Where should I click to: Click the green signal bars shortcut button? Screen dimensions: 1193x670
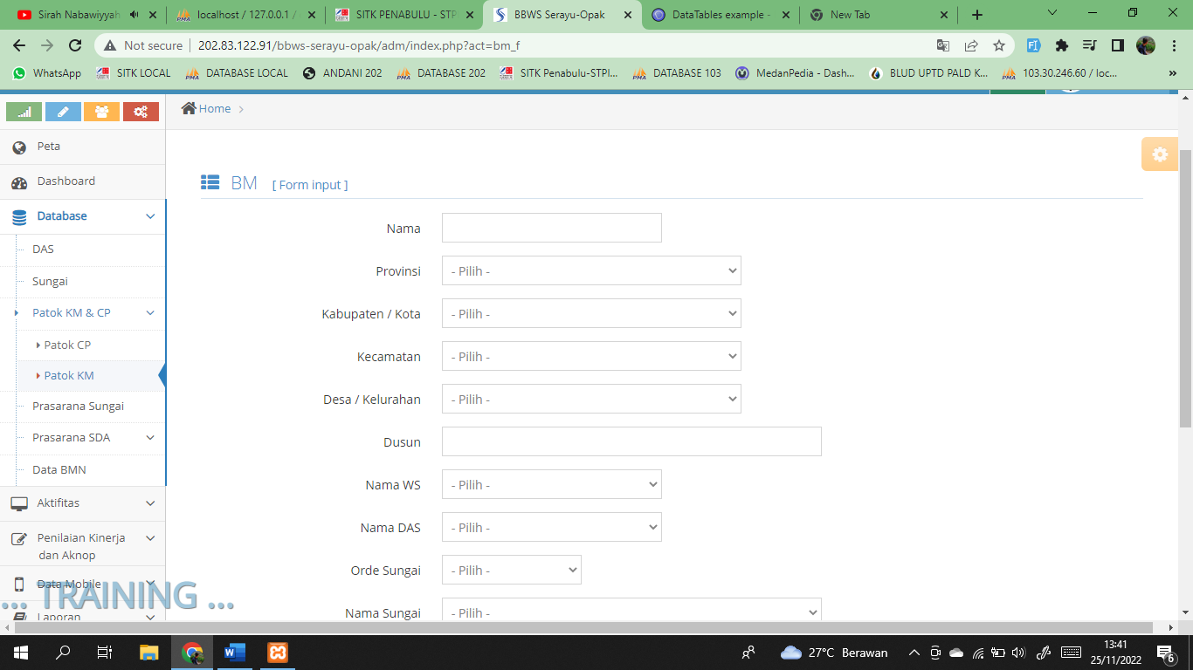[24, 112]
